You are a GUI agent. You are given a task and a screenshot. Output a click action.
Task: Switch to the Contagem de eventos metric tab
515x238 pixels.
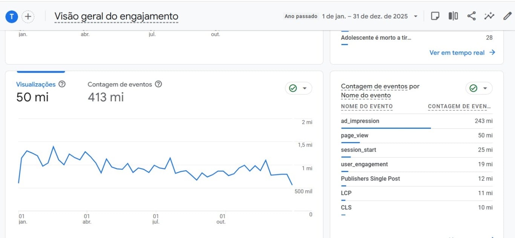coord(120,84)
